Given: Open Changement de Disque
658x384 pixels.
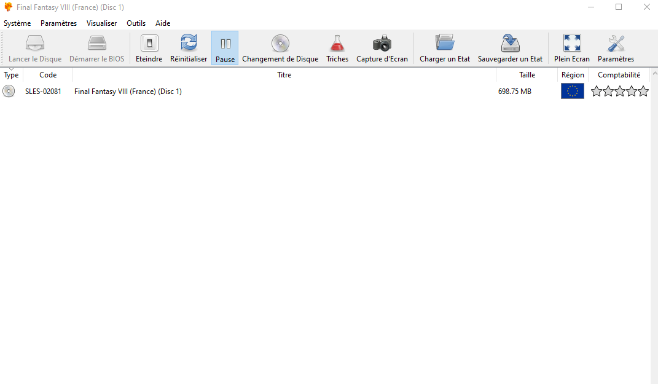Looking at the screenshot, I should [280, 49].
